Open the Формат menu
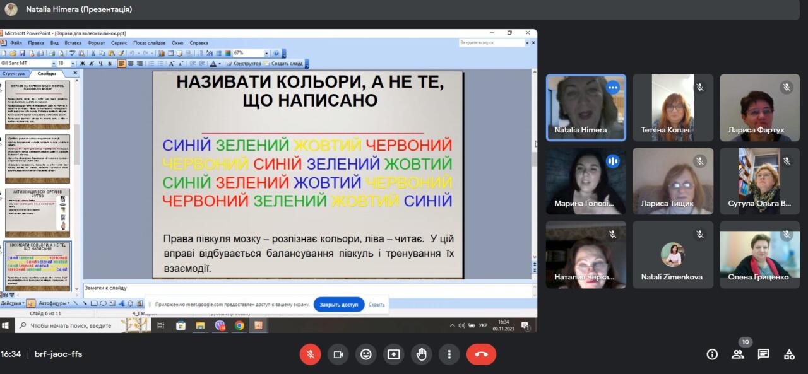This screenshot has height=374, width=808. pyautogui.click(x=96, y=43)
